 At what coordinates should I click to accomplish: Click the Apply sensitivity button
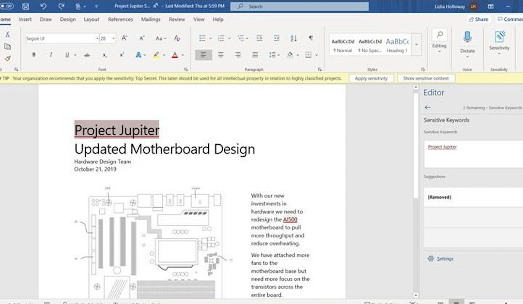(x=371, y=78)
